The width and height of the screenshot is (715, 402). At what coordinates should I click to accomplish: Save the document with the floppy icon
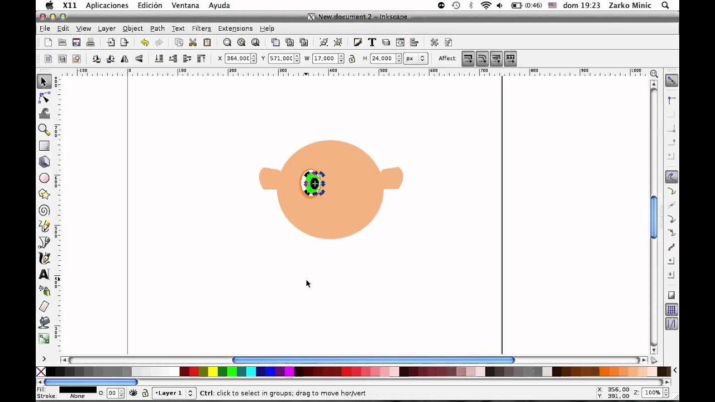coord(77,42)
